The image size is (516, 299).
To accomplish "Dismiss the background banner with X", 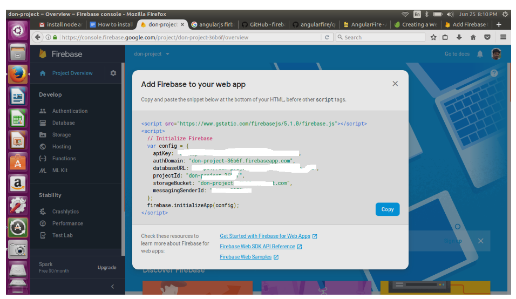I will click(x=481, y=241).
